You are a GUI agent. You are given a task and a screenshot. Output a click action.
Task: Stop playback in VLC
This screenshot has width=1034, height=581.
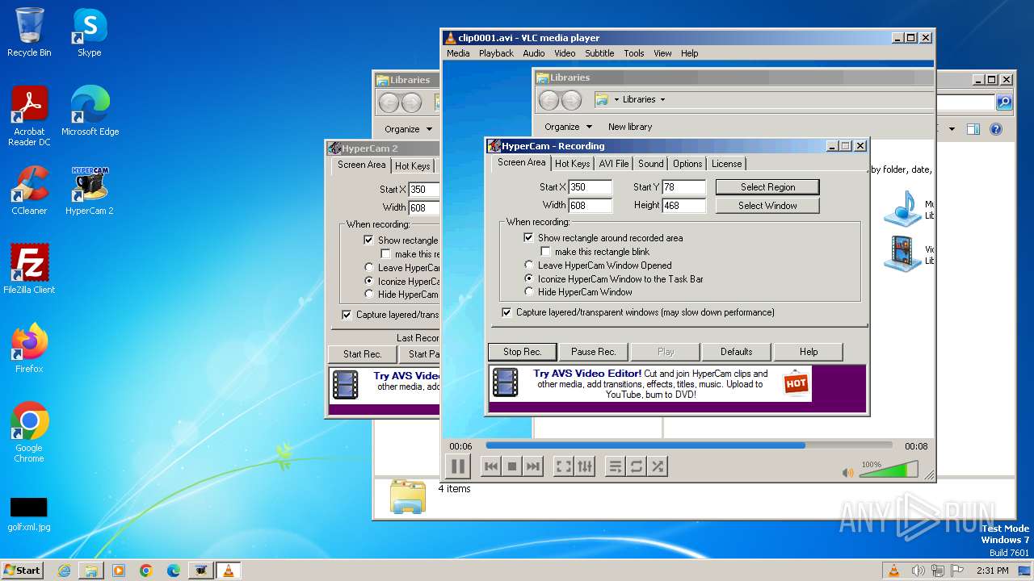click(x=511, y=466)
